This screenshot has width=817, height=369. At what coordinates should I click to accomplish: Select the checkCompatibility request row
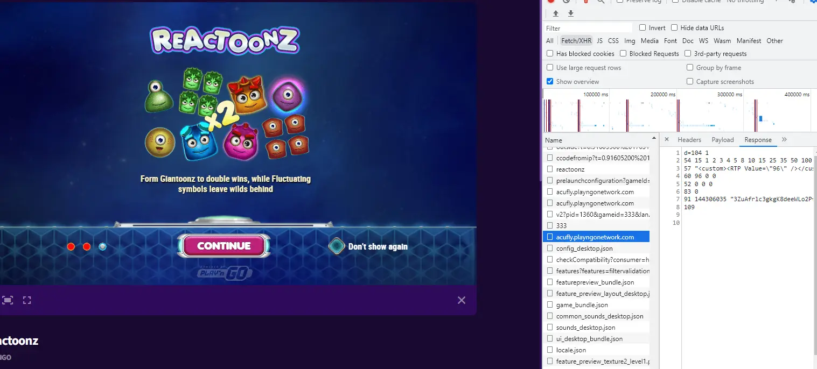click(x=596, y=259)
